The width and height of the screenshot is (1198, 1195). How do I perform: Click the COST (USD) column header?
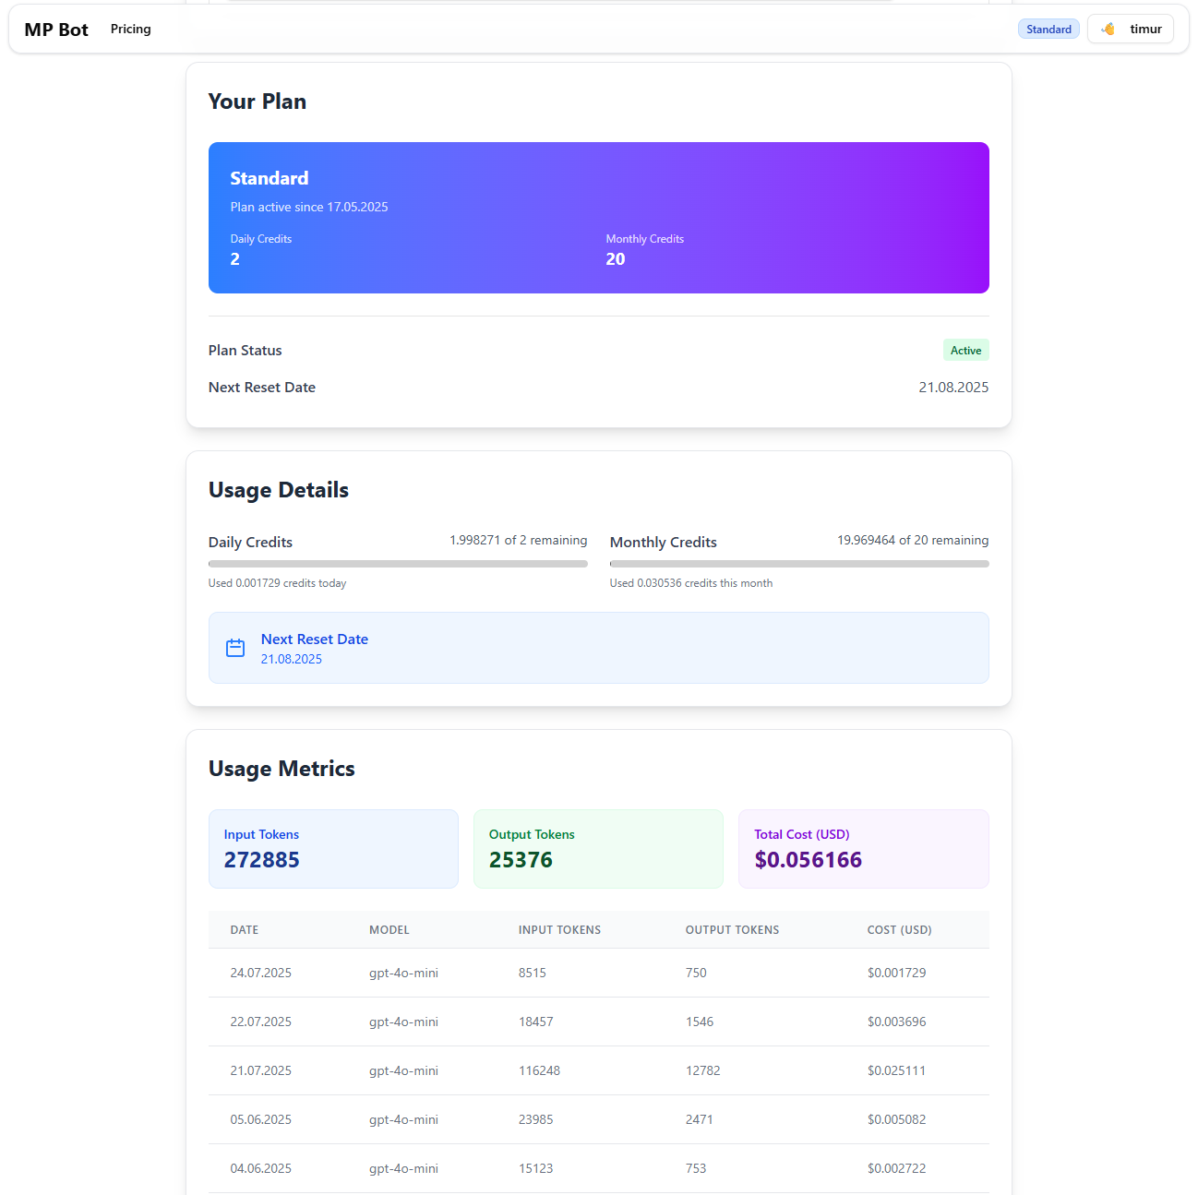(x=900, y=930)
